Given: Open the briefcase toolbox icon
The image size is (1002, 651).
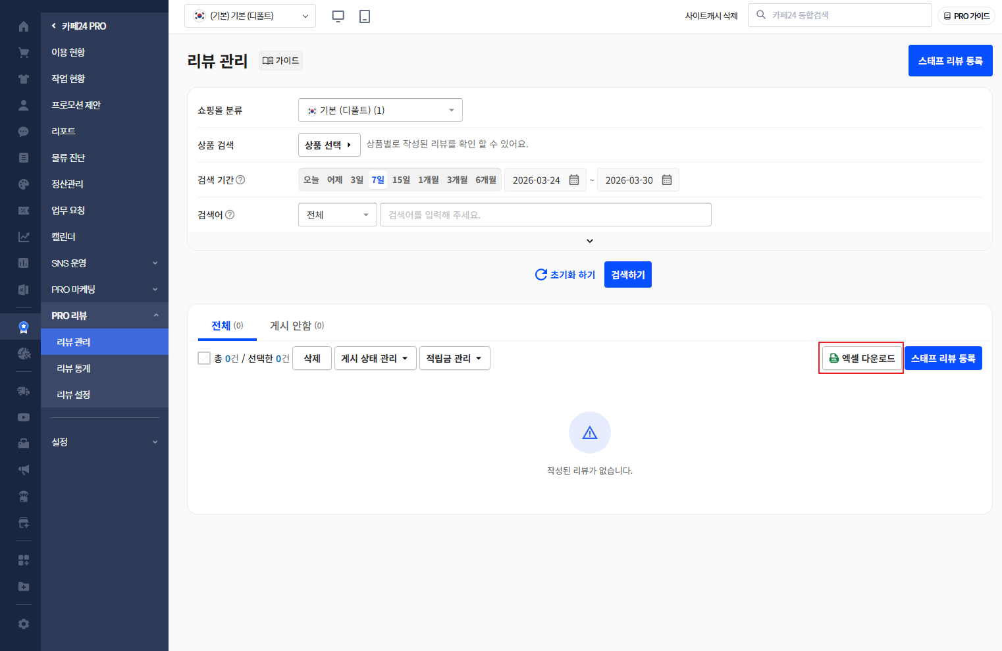Looking at the screenshot, I should (24, 444).
